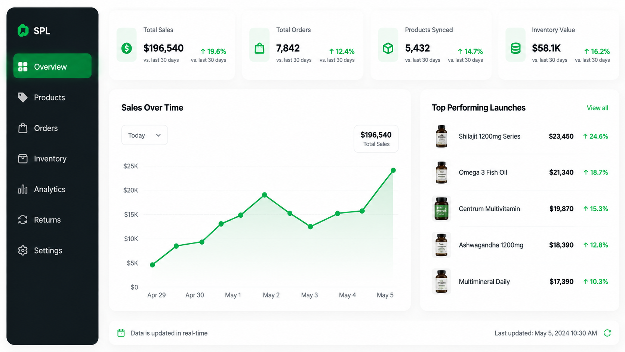
Task: Click the calendar icon beside real-time notice
Action: pos(121,333)
